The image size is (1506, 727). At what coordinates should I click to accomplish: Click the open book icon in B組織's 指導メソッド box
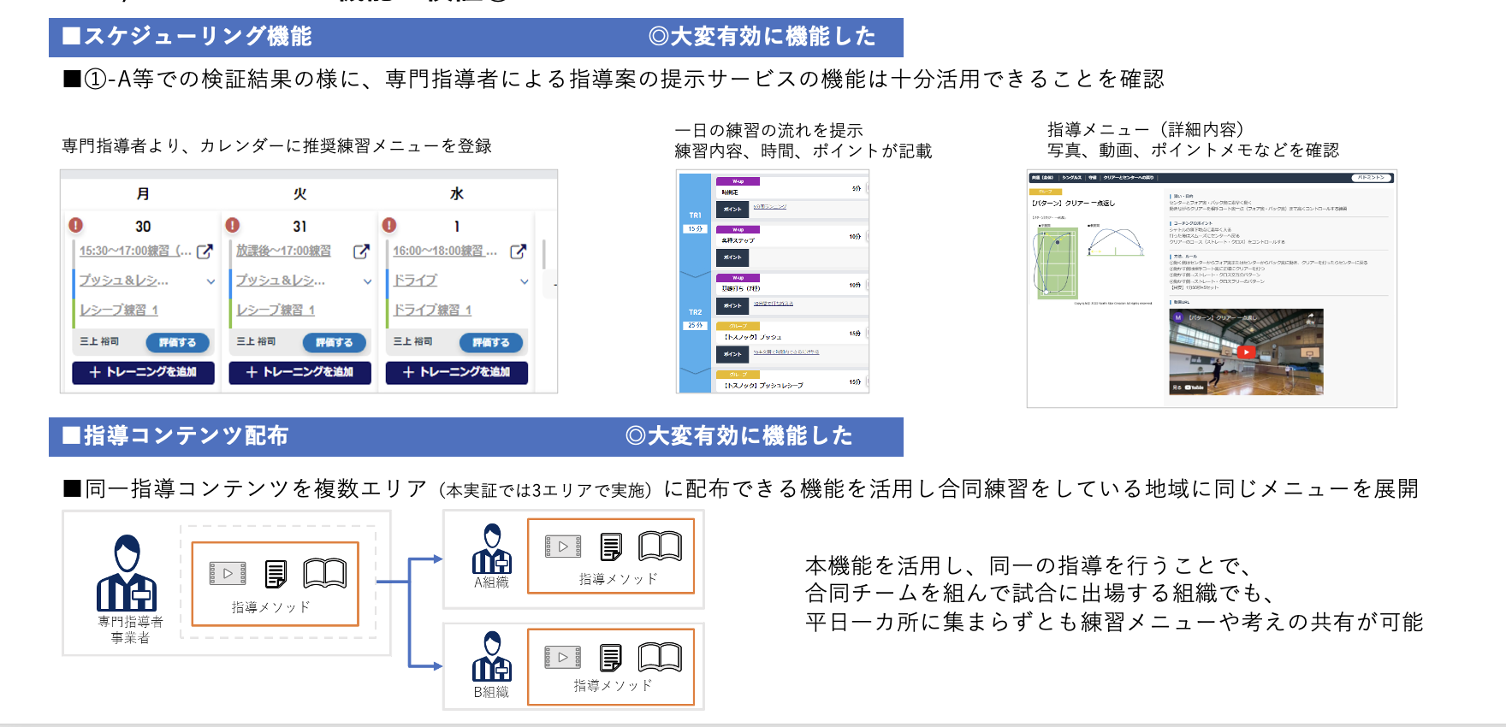(660, 657)
